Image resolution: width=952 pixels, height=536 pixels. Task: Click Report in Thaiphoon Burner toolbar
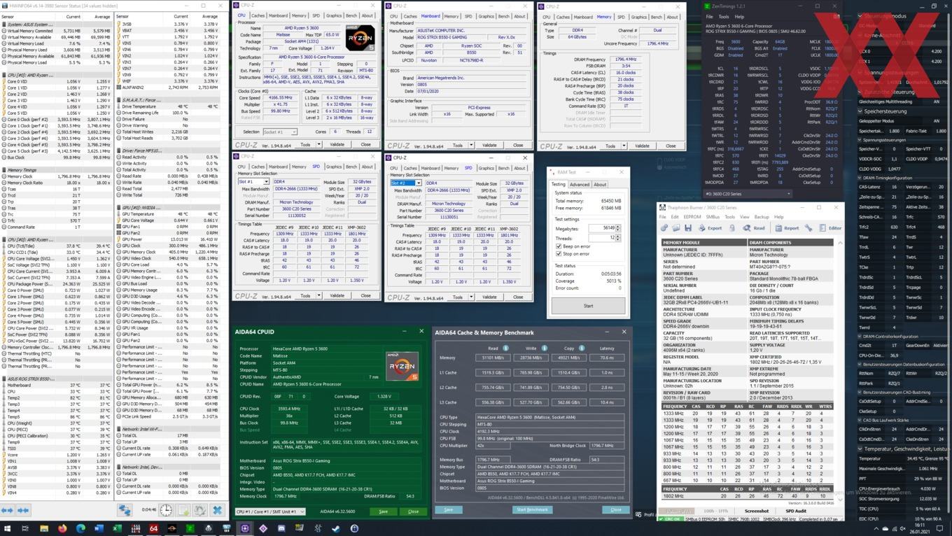point(787,228)
